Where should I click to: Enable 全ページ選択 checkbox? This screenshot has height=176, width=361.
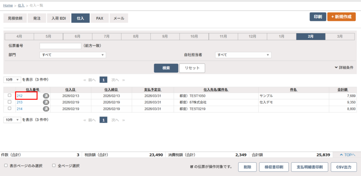54,165
